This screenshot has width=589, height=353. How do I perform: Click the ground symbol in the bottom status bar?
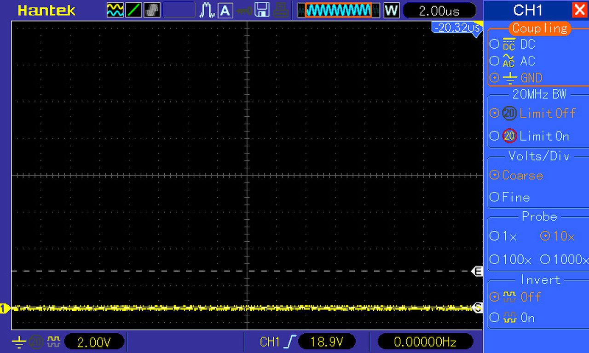[x=19, y=342]
